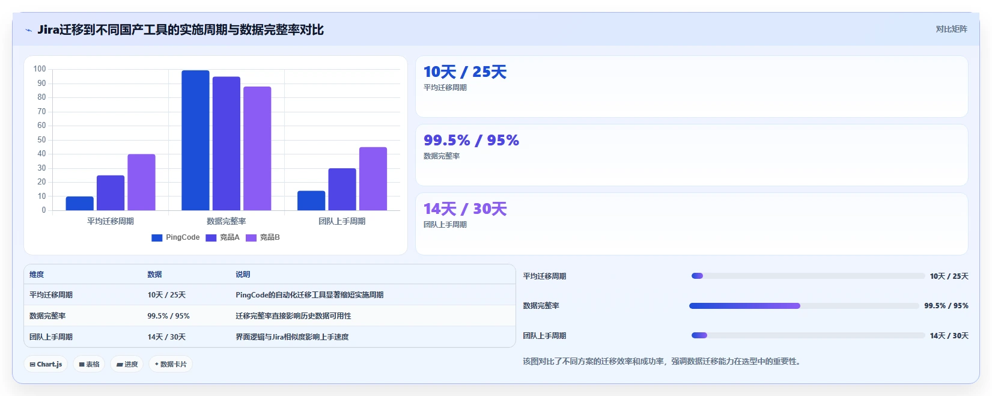Open the 14天 / 30天 data card
The height and width of the screenshot is (396, 992).
tap(692, 224)
